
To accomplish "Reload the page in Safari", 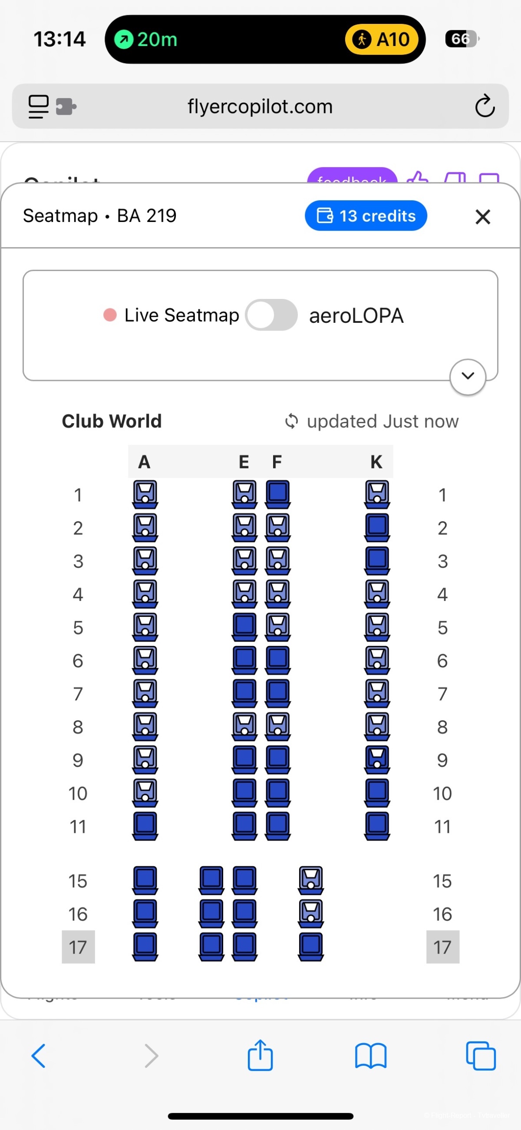I will (485, 106).
